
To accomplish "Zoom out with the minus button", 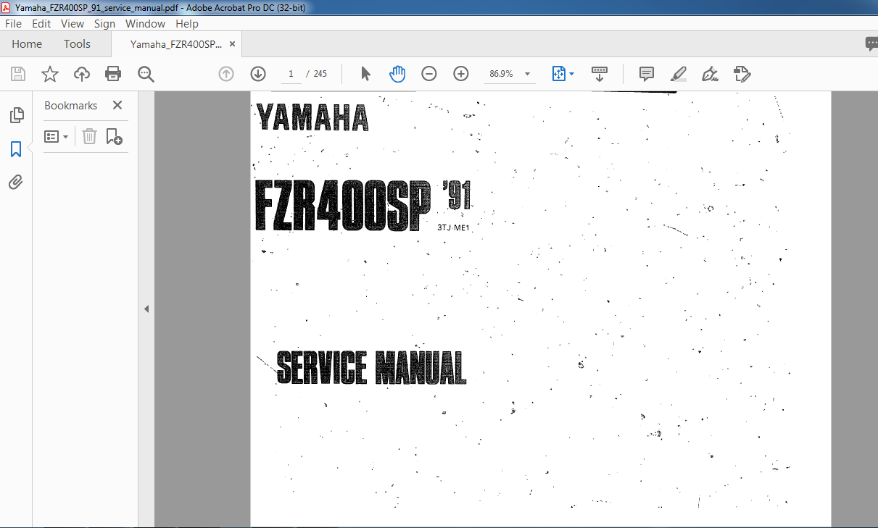I will coord(429,74).
